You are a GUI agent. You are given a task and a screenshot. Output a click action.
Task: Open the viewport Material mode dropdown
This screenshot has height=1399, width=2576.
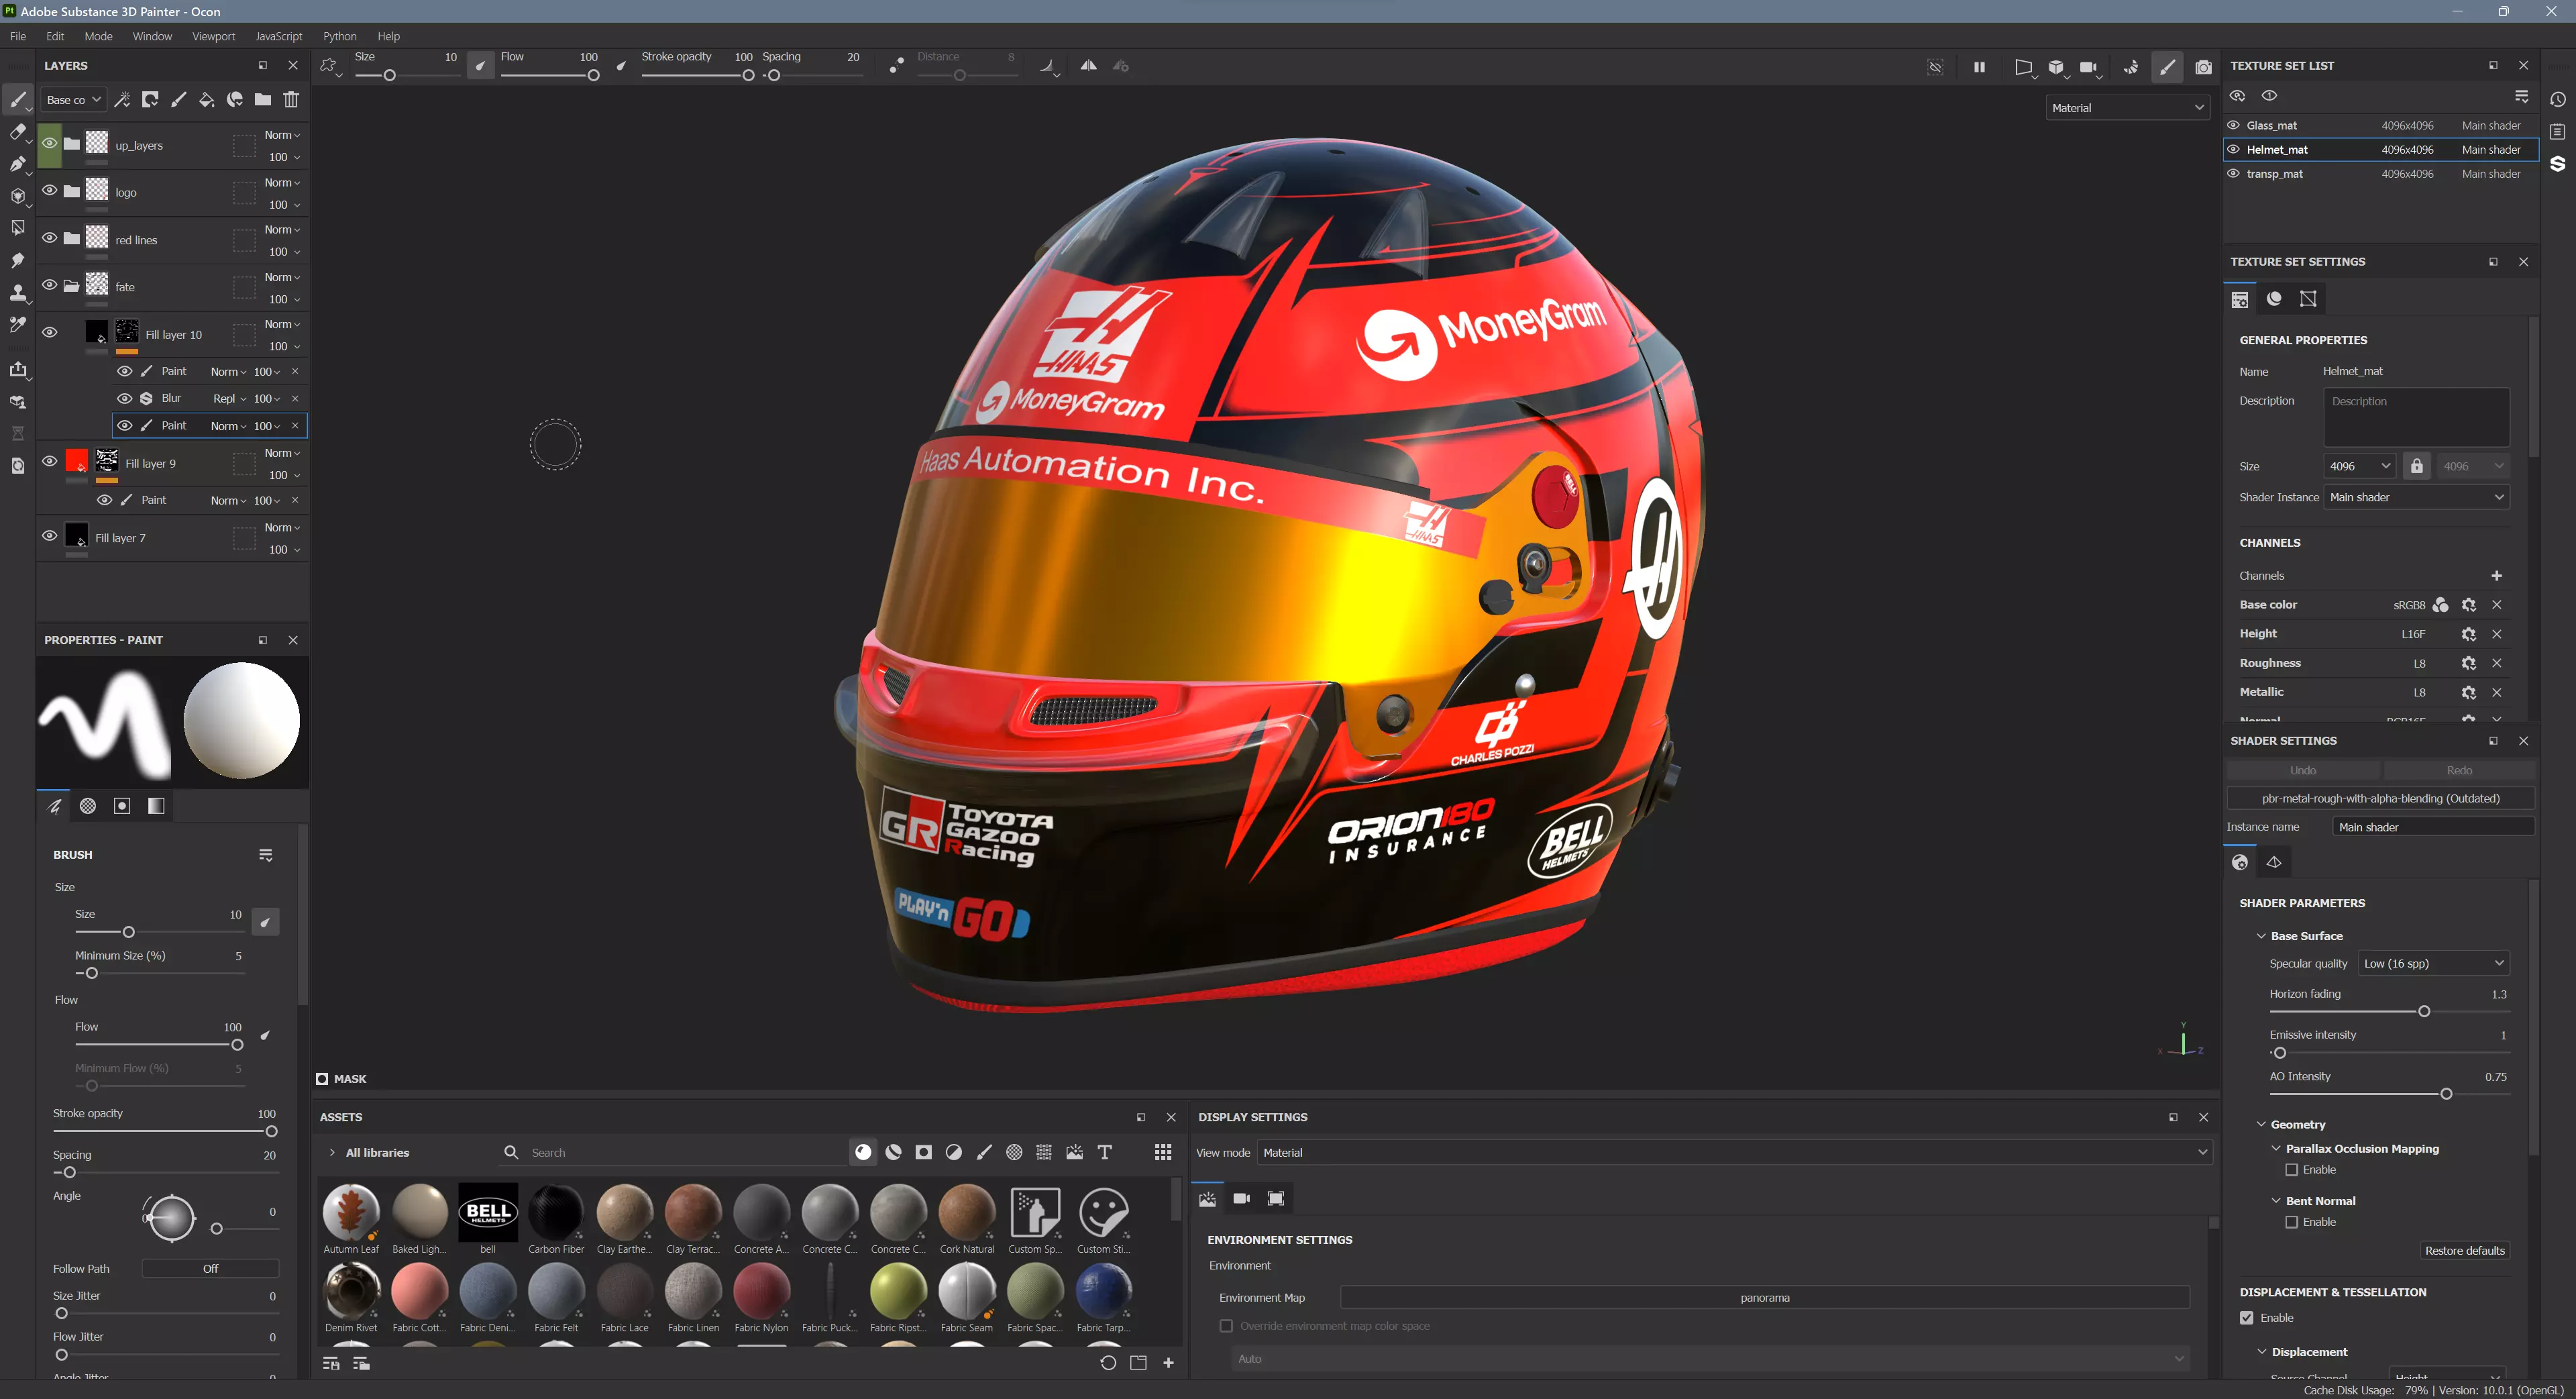coord(2127,108)
